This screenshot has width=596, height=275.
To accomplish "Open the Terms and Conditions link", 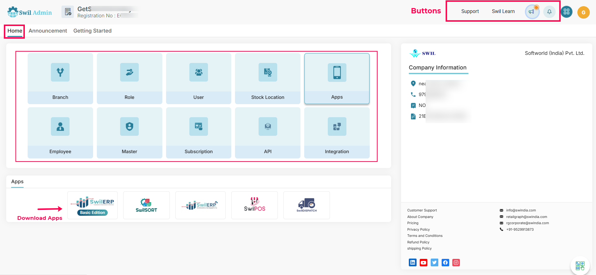I will click(x=425, y=236).
